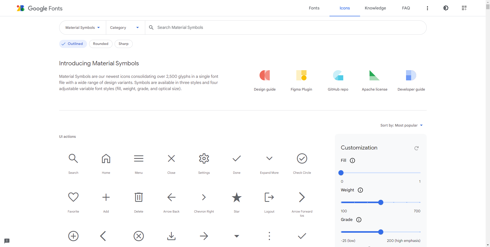Image resolution: width=490 pixels, height=247 pixels.
Task: Select the vertical three-dot icon in grid
Action: [x=269, y=236]
